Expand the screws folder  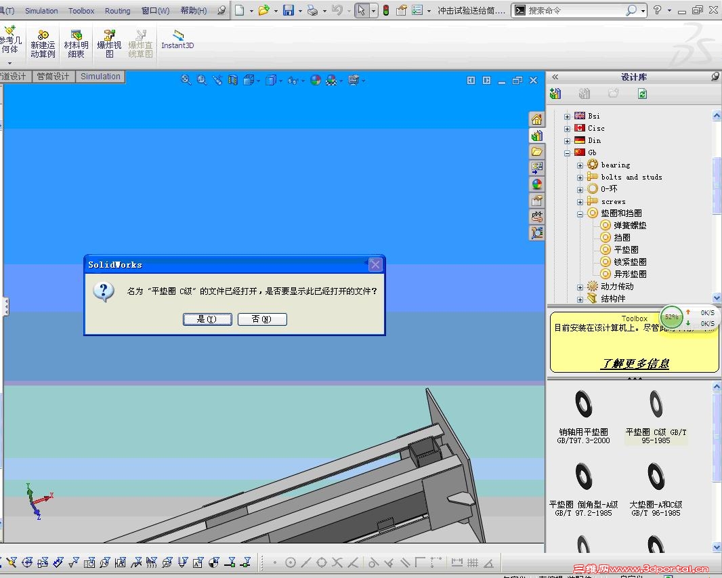[x=580, y=202]
